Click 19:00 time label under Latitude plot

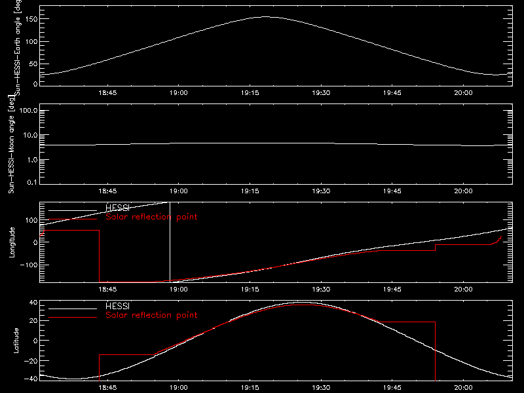[179, 388]
